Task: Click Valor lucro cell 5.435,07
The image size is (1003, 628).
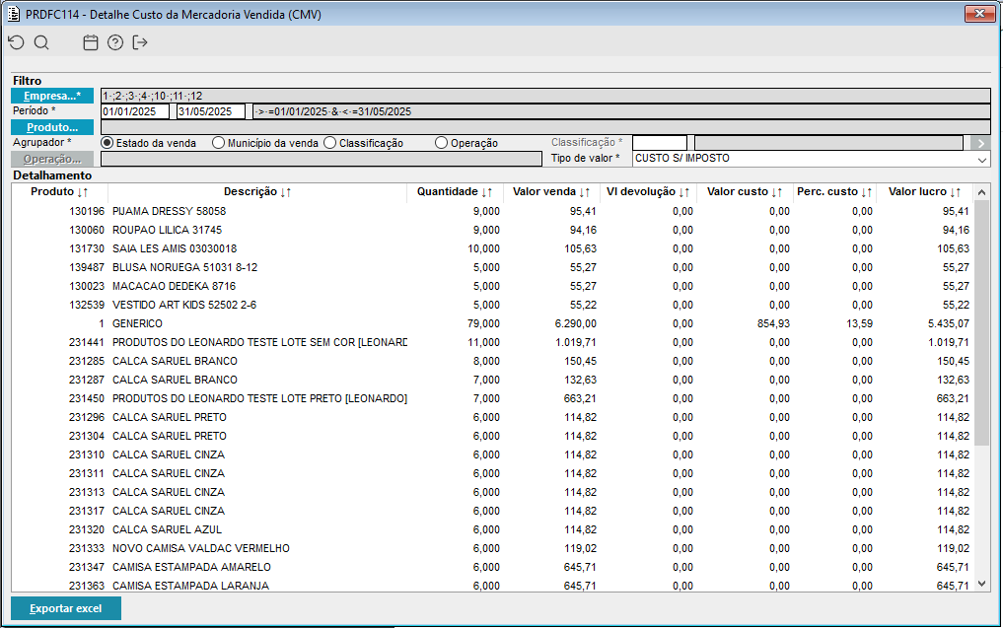Action: coord(948,323)
